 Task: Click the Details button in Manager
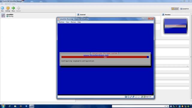click(x=175, y=9)
